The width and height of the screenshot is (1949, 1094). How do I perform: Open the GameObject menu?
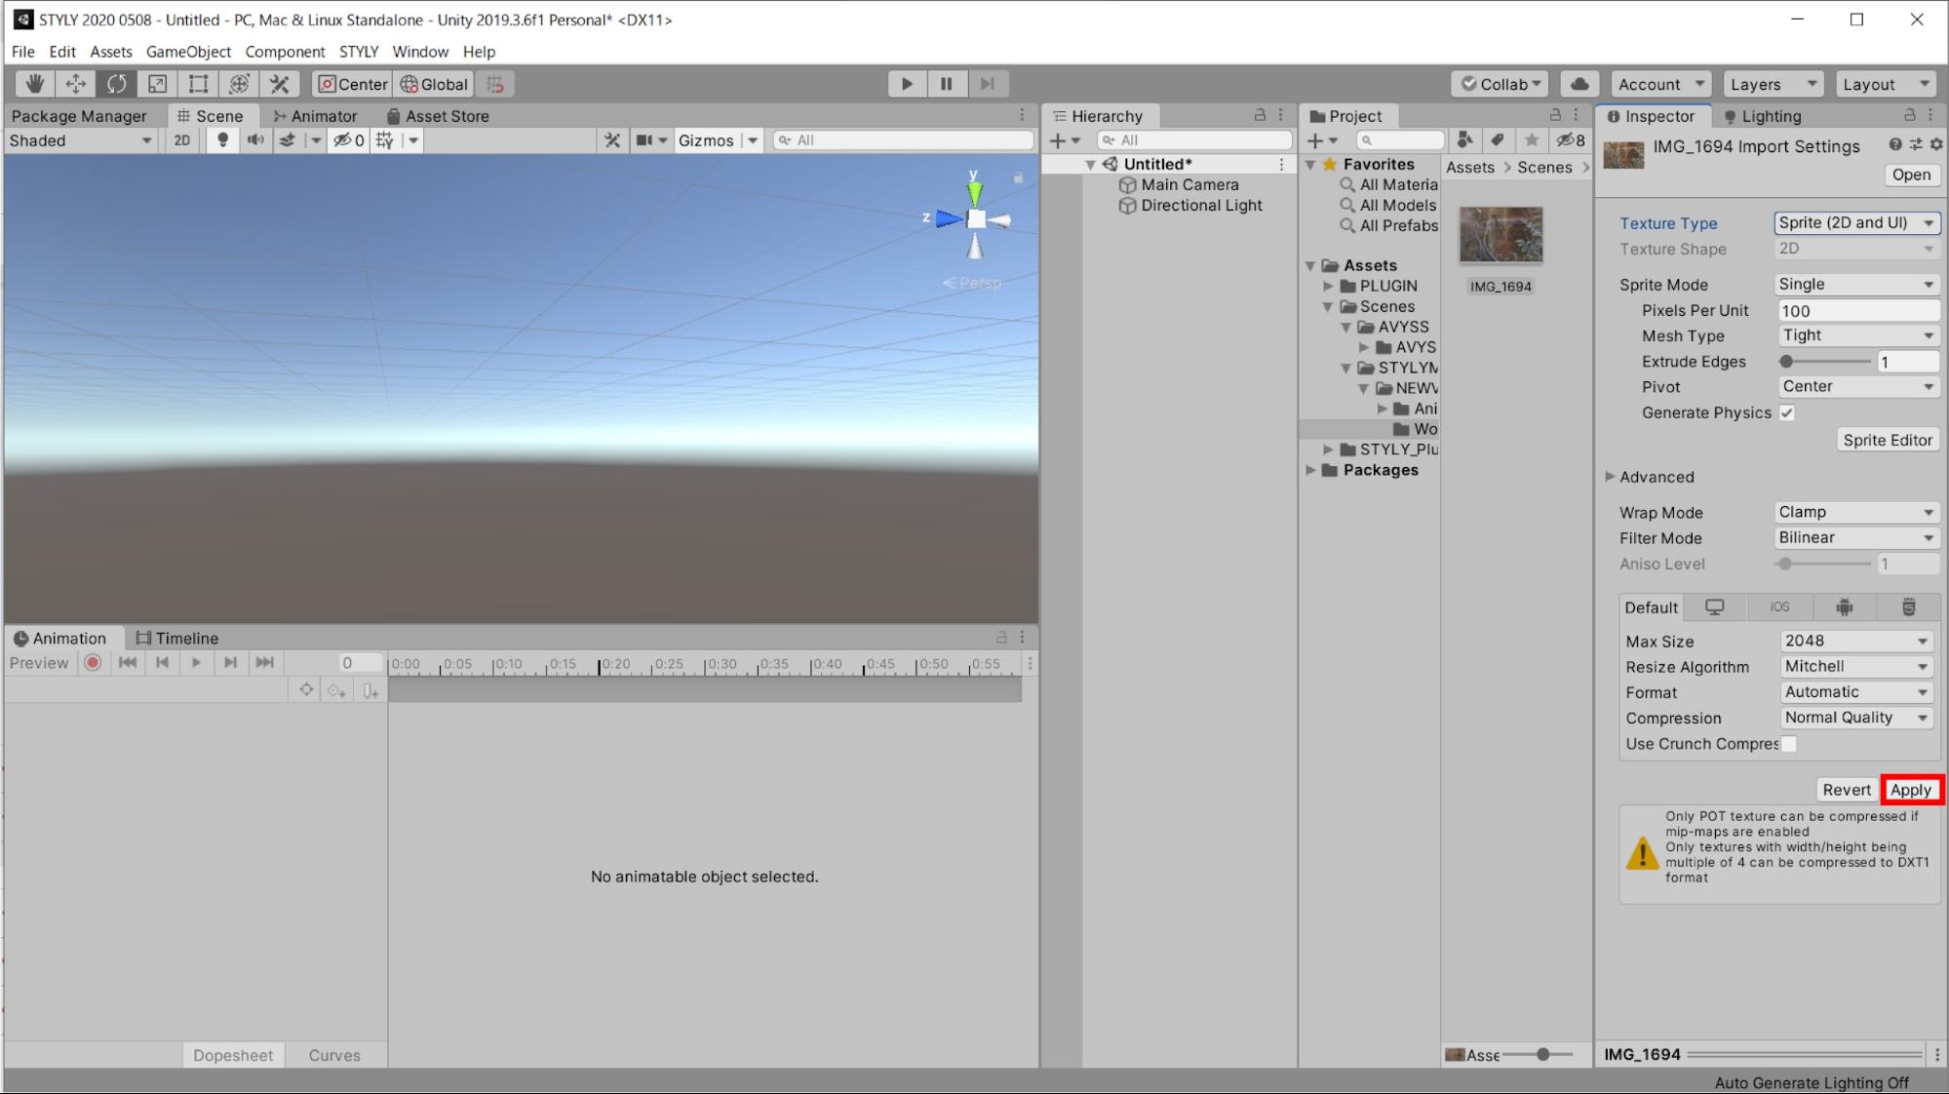coord(188,52)
